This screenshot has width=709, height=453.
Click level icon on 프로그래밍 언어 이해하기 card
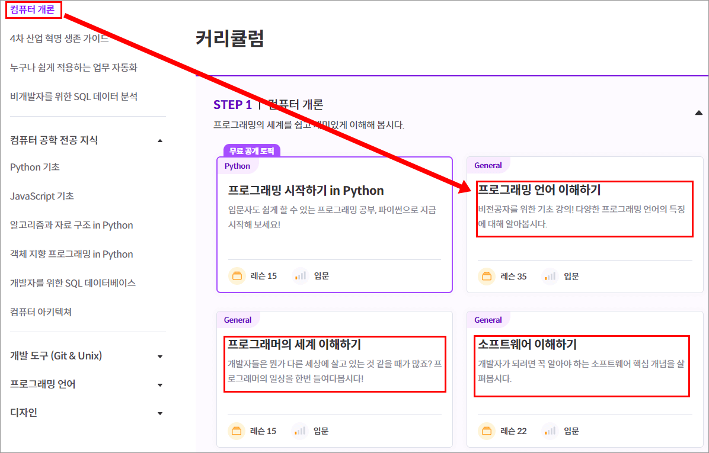pos(550,277)
